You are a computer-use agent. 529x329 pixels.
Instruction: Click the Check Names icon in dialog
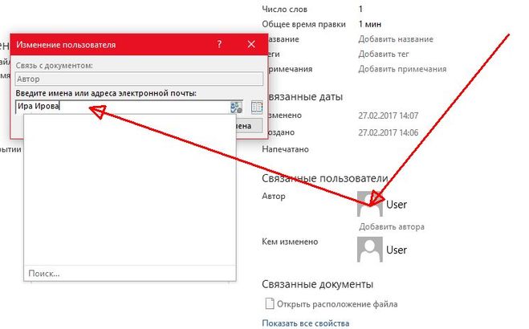pyautogui.click(x=236, y=107)
